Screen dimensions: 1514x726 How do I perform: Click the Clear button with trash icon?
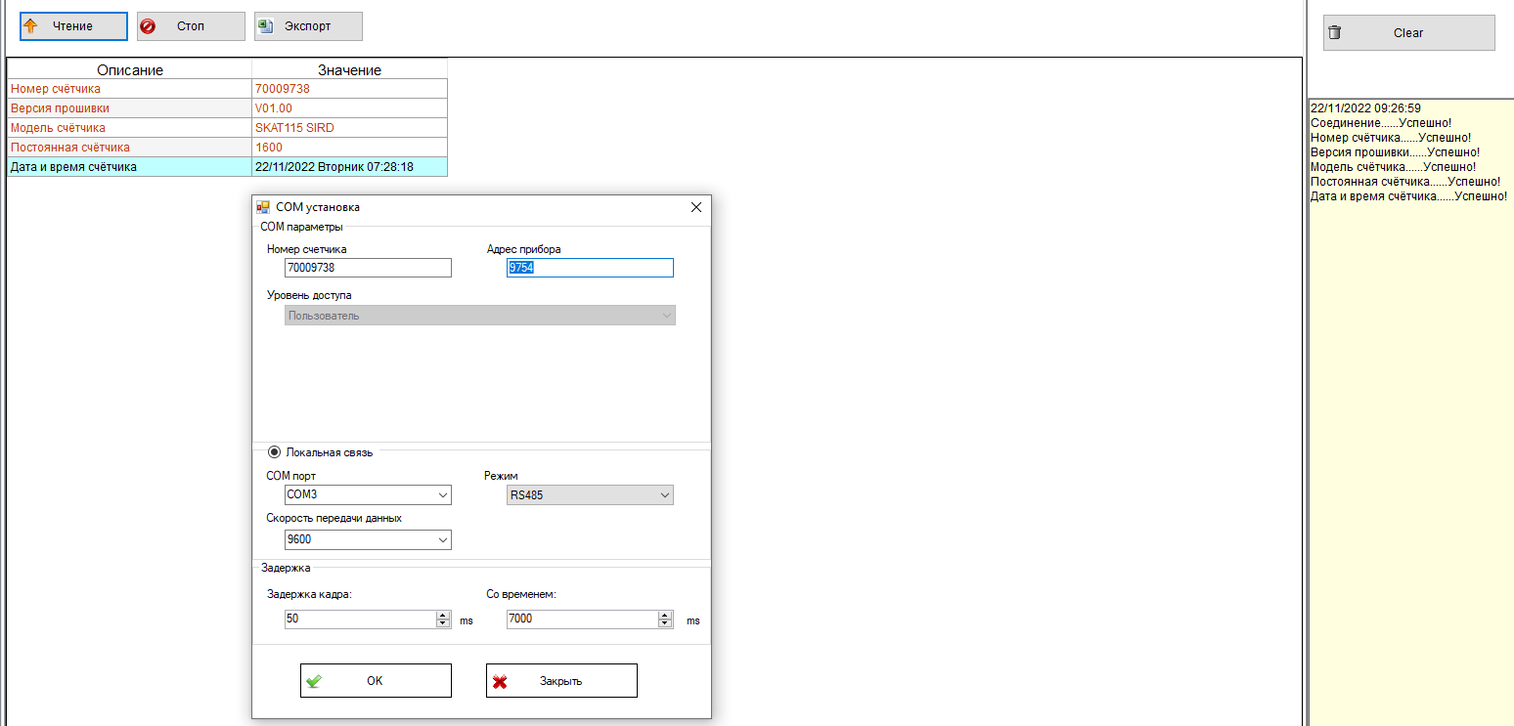pyautogui.click(x=1408, y=32)
